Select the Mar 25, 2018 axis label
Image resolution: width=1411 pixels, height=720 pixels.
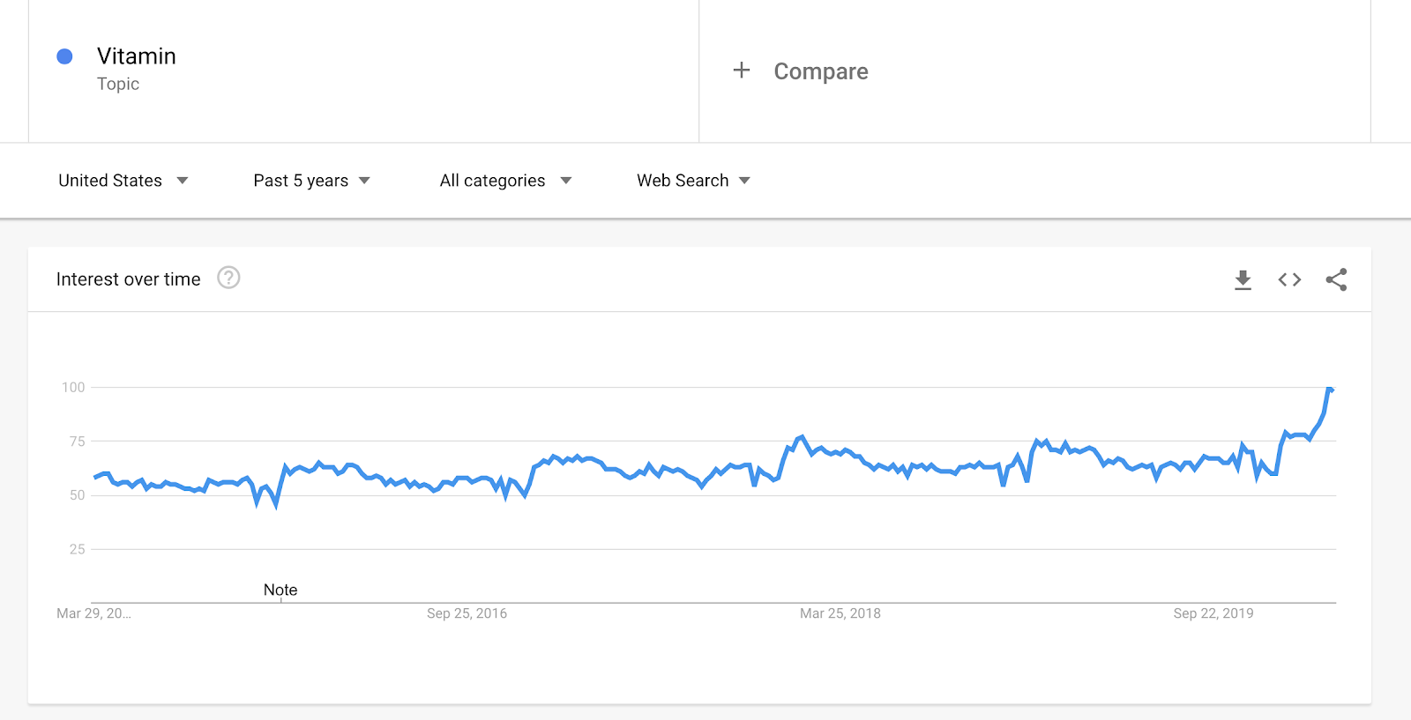tap(840, 613)
